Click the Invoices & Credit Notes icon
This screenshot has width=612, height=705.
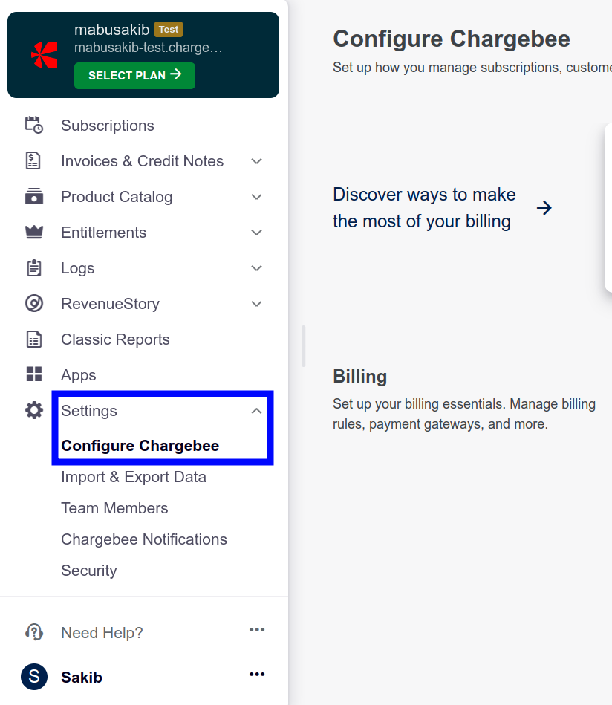click(x=34, y=161)
